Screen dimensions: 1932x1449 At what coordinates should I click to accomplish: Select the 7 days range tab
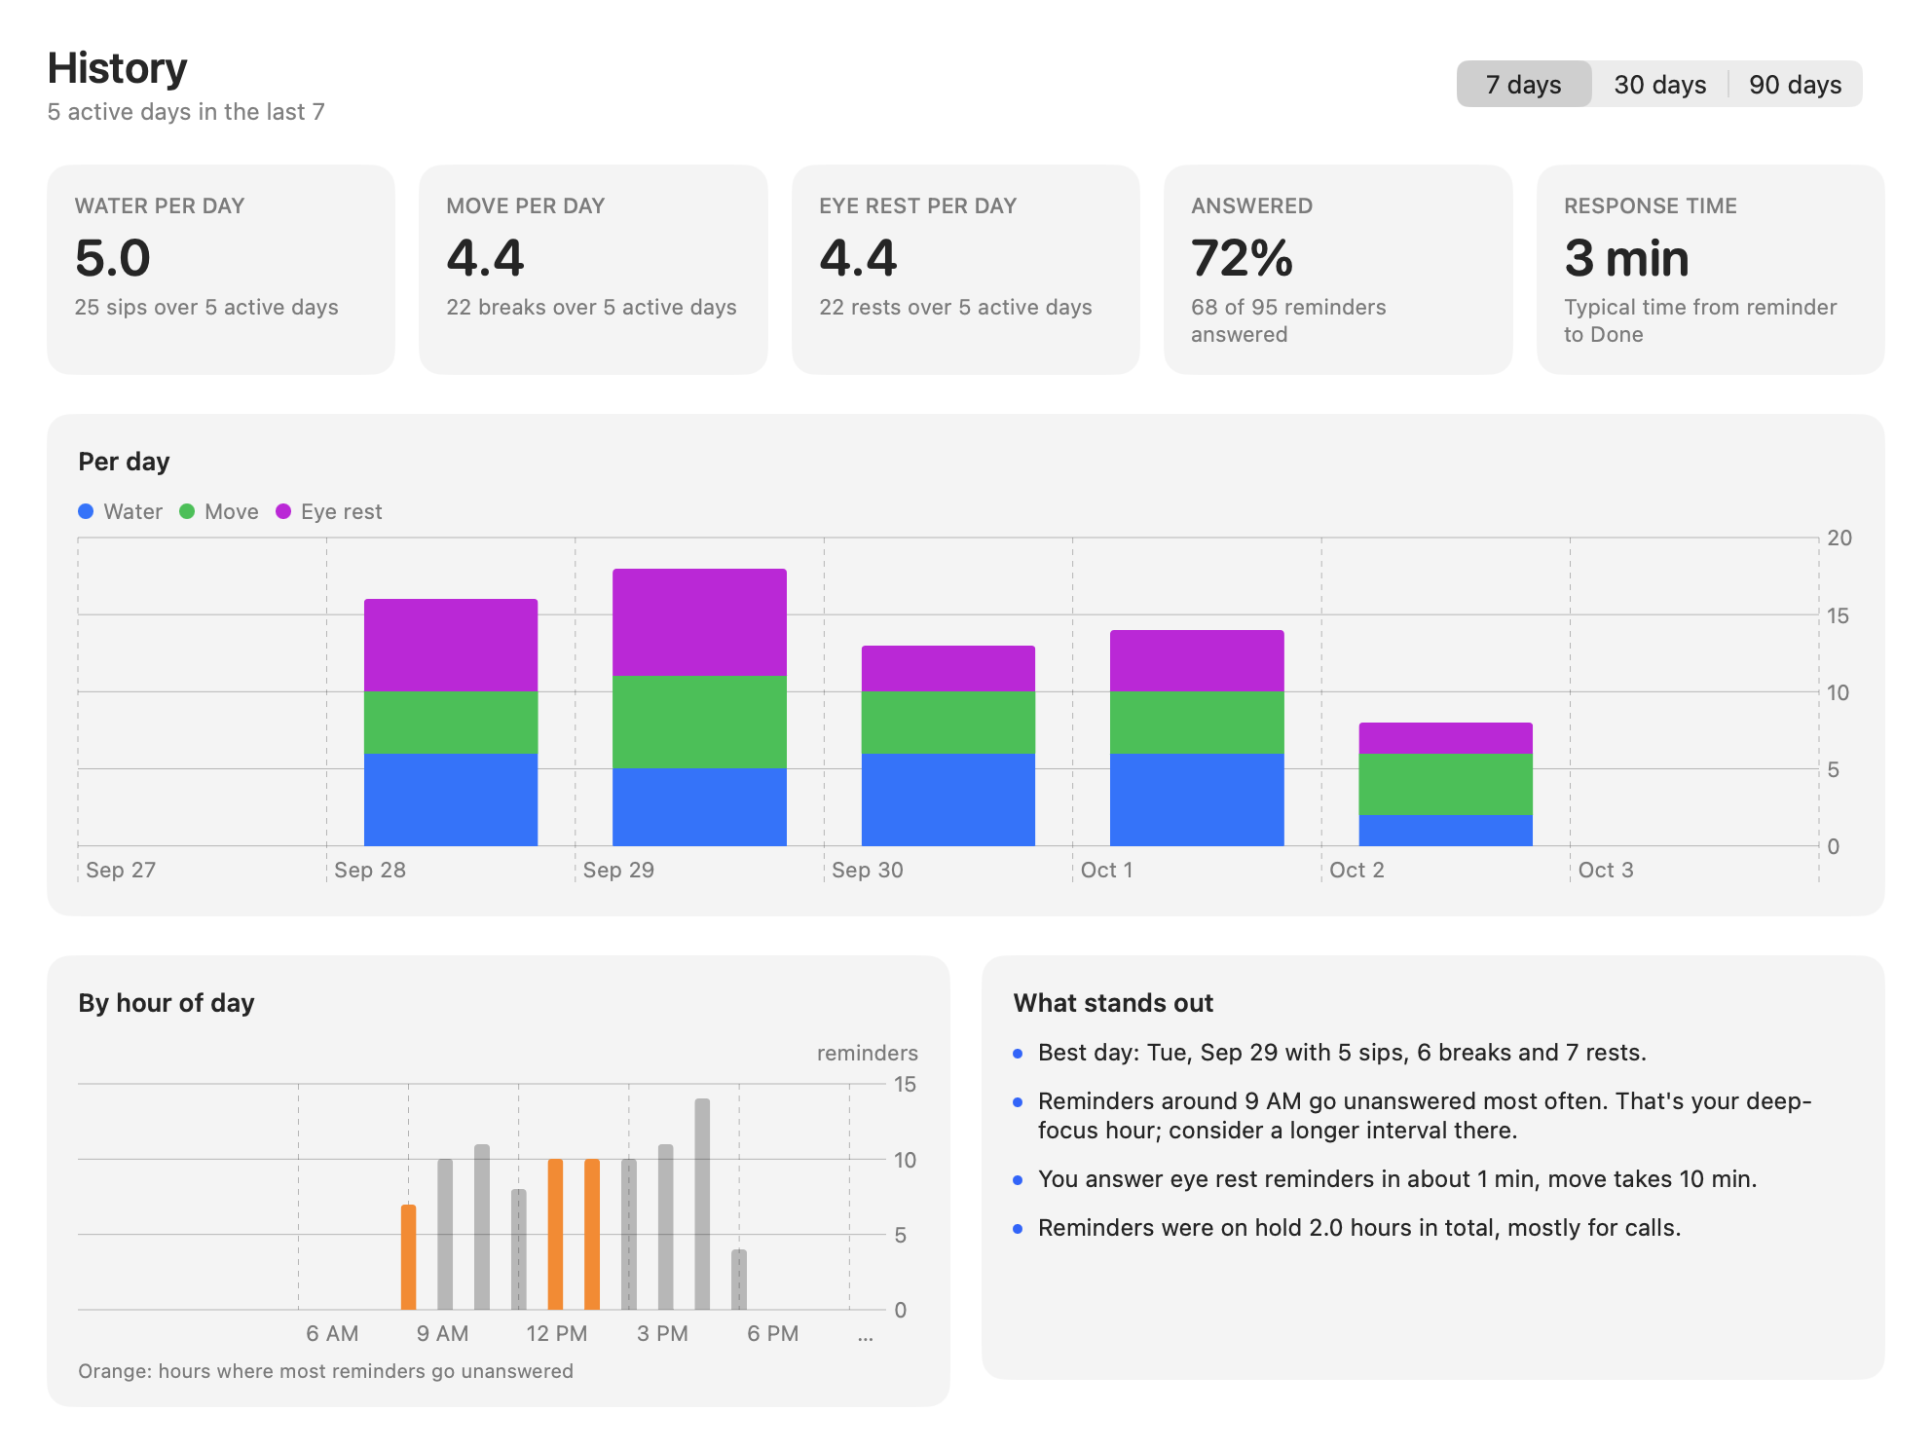(x=1523, y=85)
